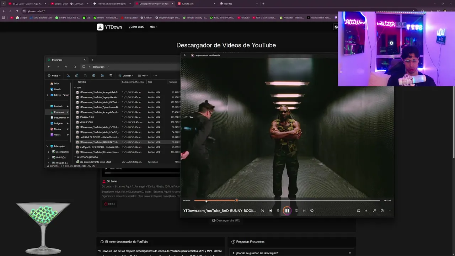
Task: Go back in File Explorer
Action: point(49,67)
